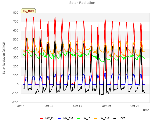
Task: Click the 100 y-axis tick label
Action: (16, 76)
